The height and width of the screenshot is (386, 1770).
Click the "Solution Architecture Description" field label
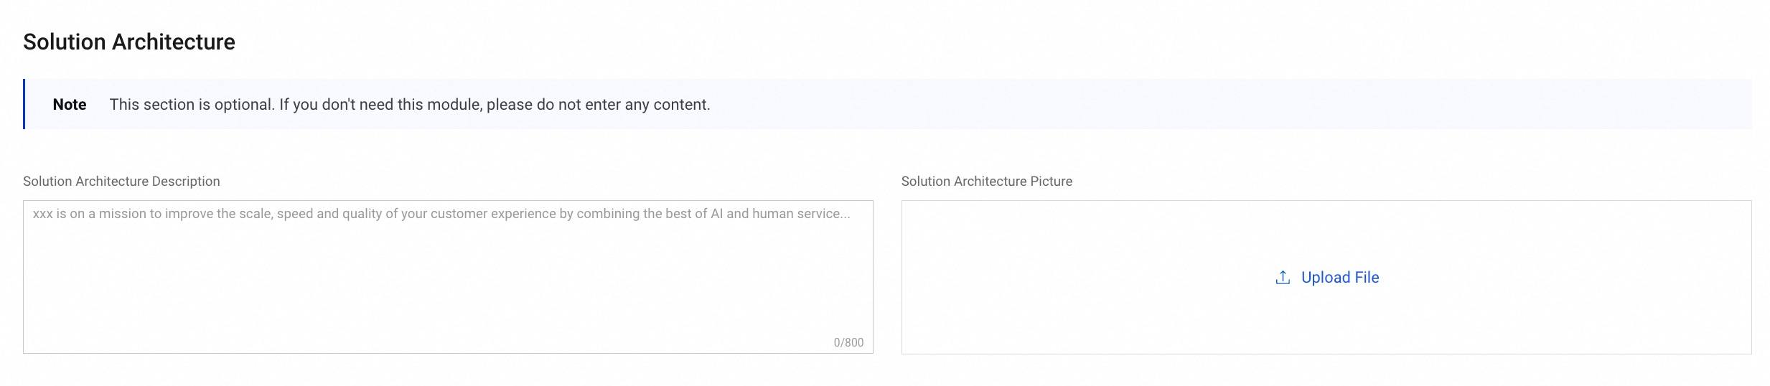coord(121,182)
